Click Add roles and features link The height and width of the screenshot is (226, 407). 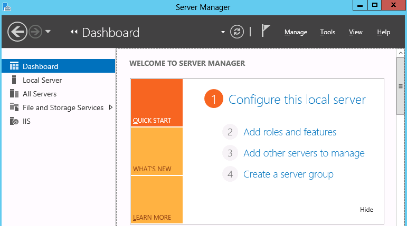click(x=290, y=132)
